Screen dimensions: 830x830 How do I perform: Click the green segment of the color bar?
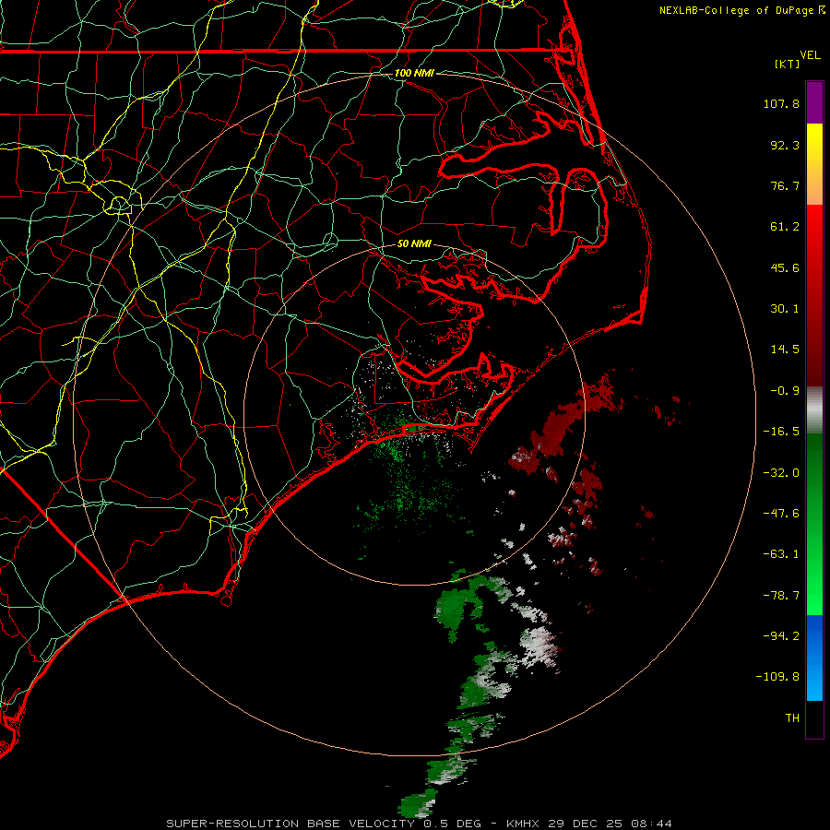(x=814, y=524)
